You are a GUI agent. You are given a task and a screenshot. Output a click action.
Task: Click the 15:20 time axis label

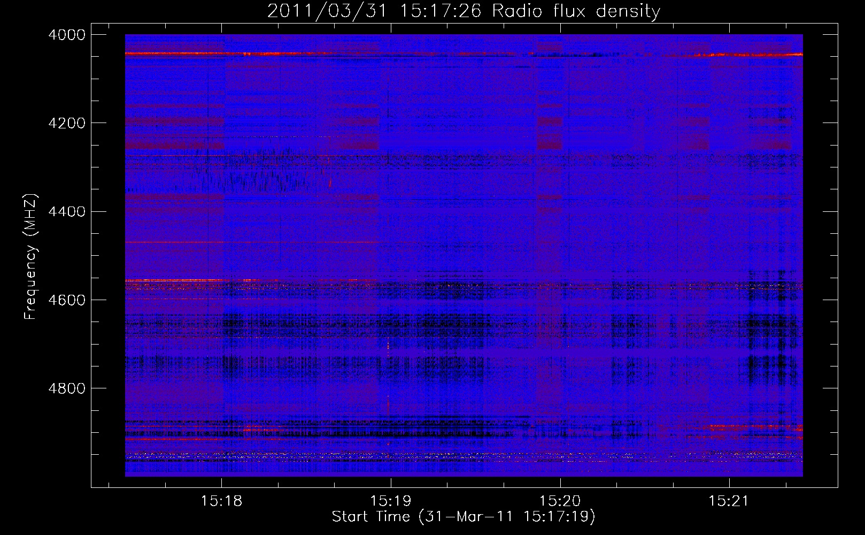pyautogui.click(x=560, y=501)
